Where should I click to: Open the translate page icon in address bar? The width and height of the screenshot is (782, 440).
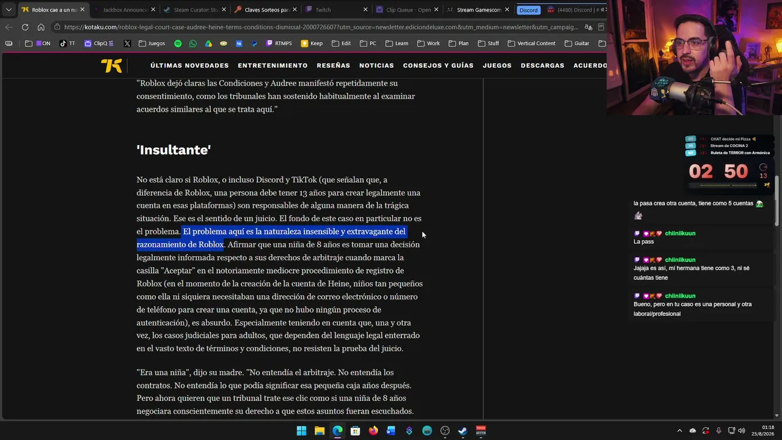click(588, 27)
